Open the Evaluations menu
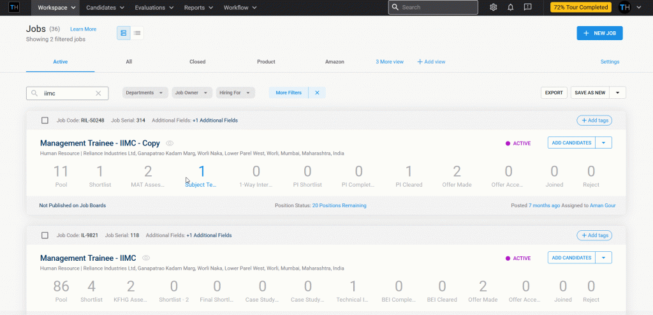Viewport: 653px width, 315px height. point(154,8)
